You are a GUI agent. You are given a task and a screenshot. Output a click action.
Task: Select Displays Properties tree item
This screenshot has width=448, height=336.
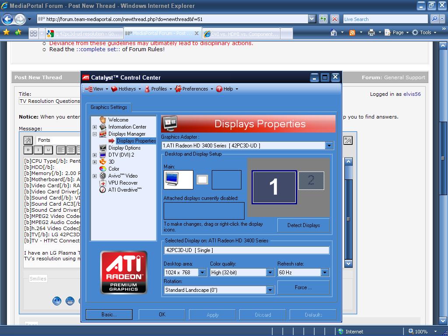136,141
